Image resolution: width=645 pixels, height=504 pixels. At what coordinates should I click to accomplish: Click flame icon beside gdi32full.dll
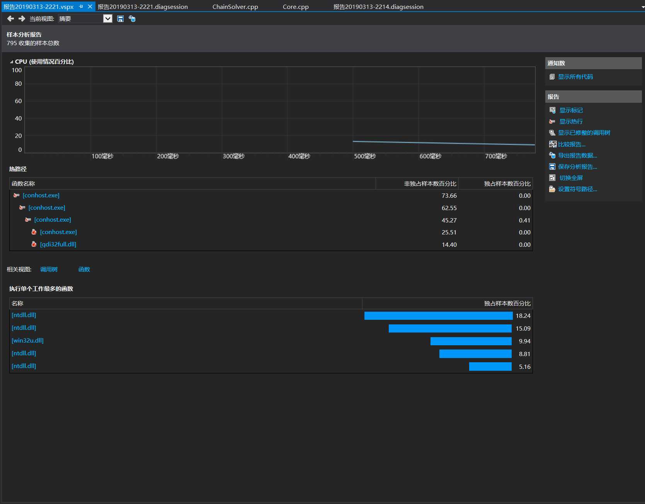(x=34, y=244)
